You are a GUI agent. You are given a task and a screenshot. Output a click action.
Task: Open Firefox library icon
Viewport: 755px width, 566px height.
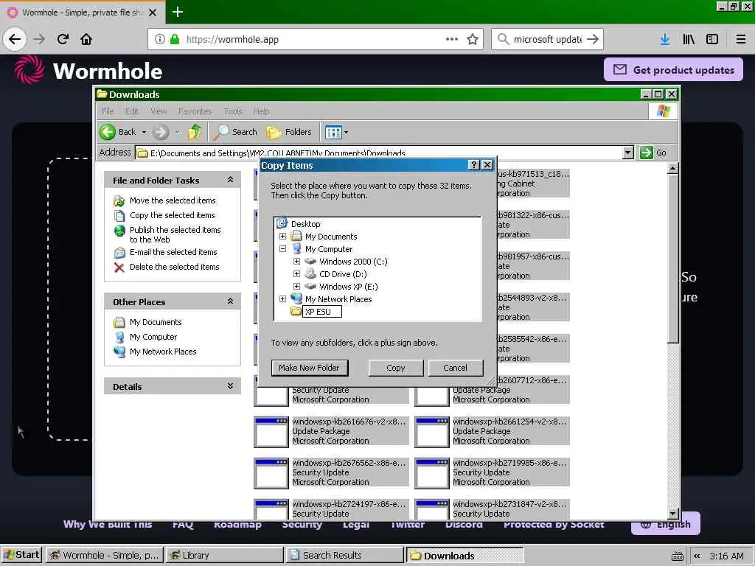pos(689,39)
